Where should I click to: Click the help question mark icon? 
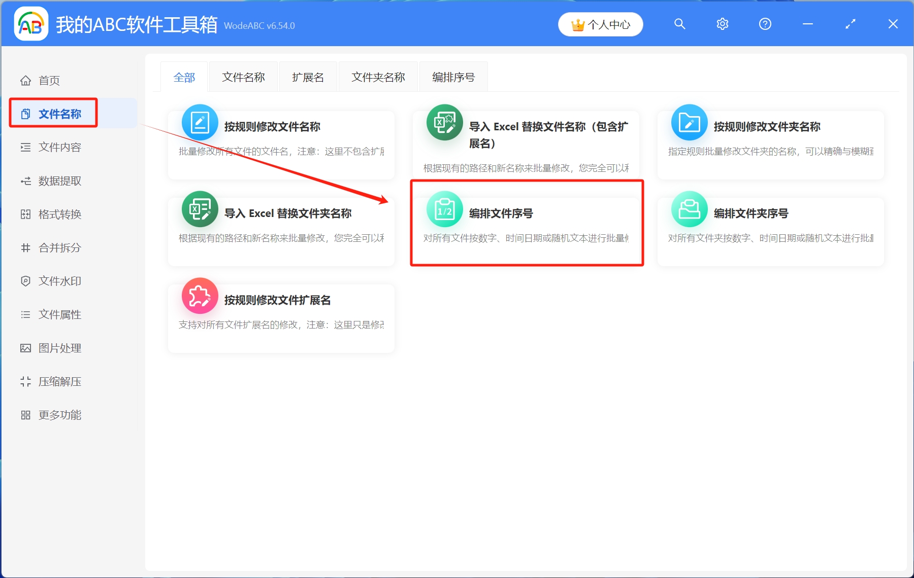point(765,24)
